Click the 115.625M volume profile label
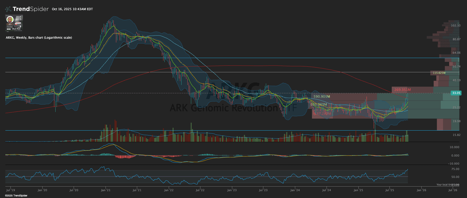Image resolution: width=467 pixels, height=198 pixels. point(439,73)
